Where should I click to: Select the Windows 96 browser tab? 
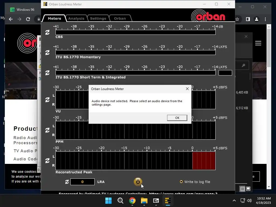click(x=23, y=10)
